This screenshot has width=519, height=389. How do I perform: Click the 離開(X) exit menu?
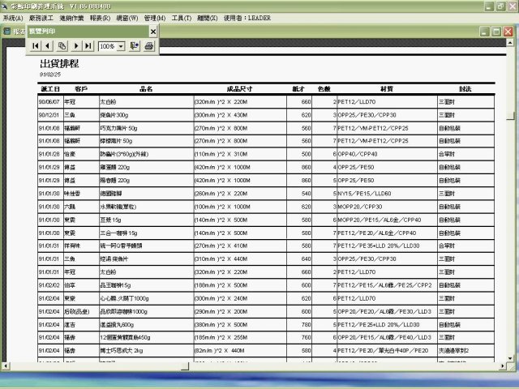[209, 17]
